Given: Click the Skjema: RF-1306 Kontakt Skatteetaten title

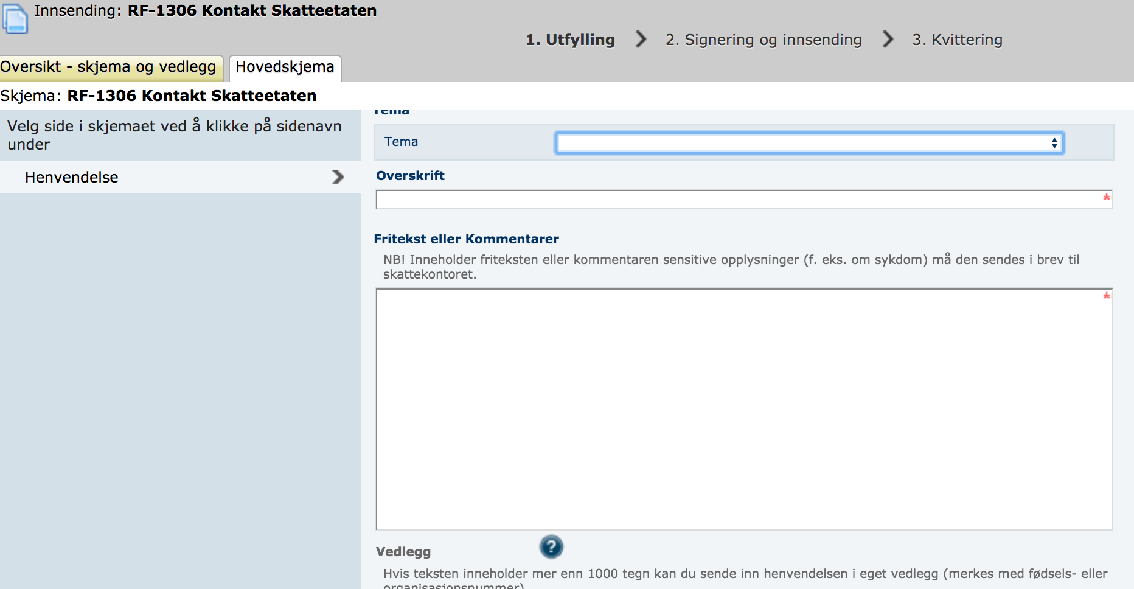Looking at the screenshot, I should [158, 96].
